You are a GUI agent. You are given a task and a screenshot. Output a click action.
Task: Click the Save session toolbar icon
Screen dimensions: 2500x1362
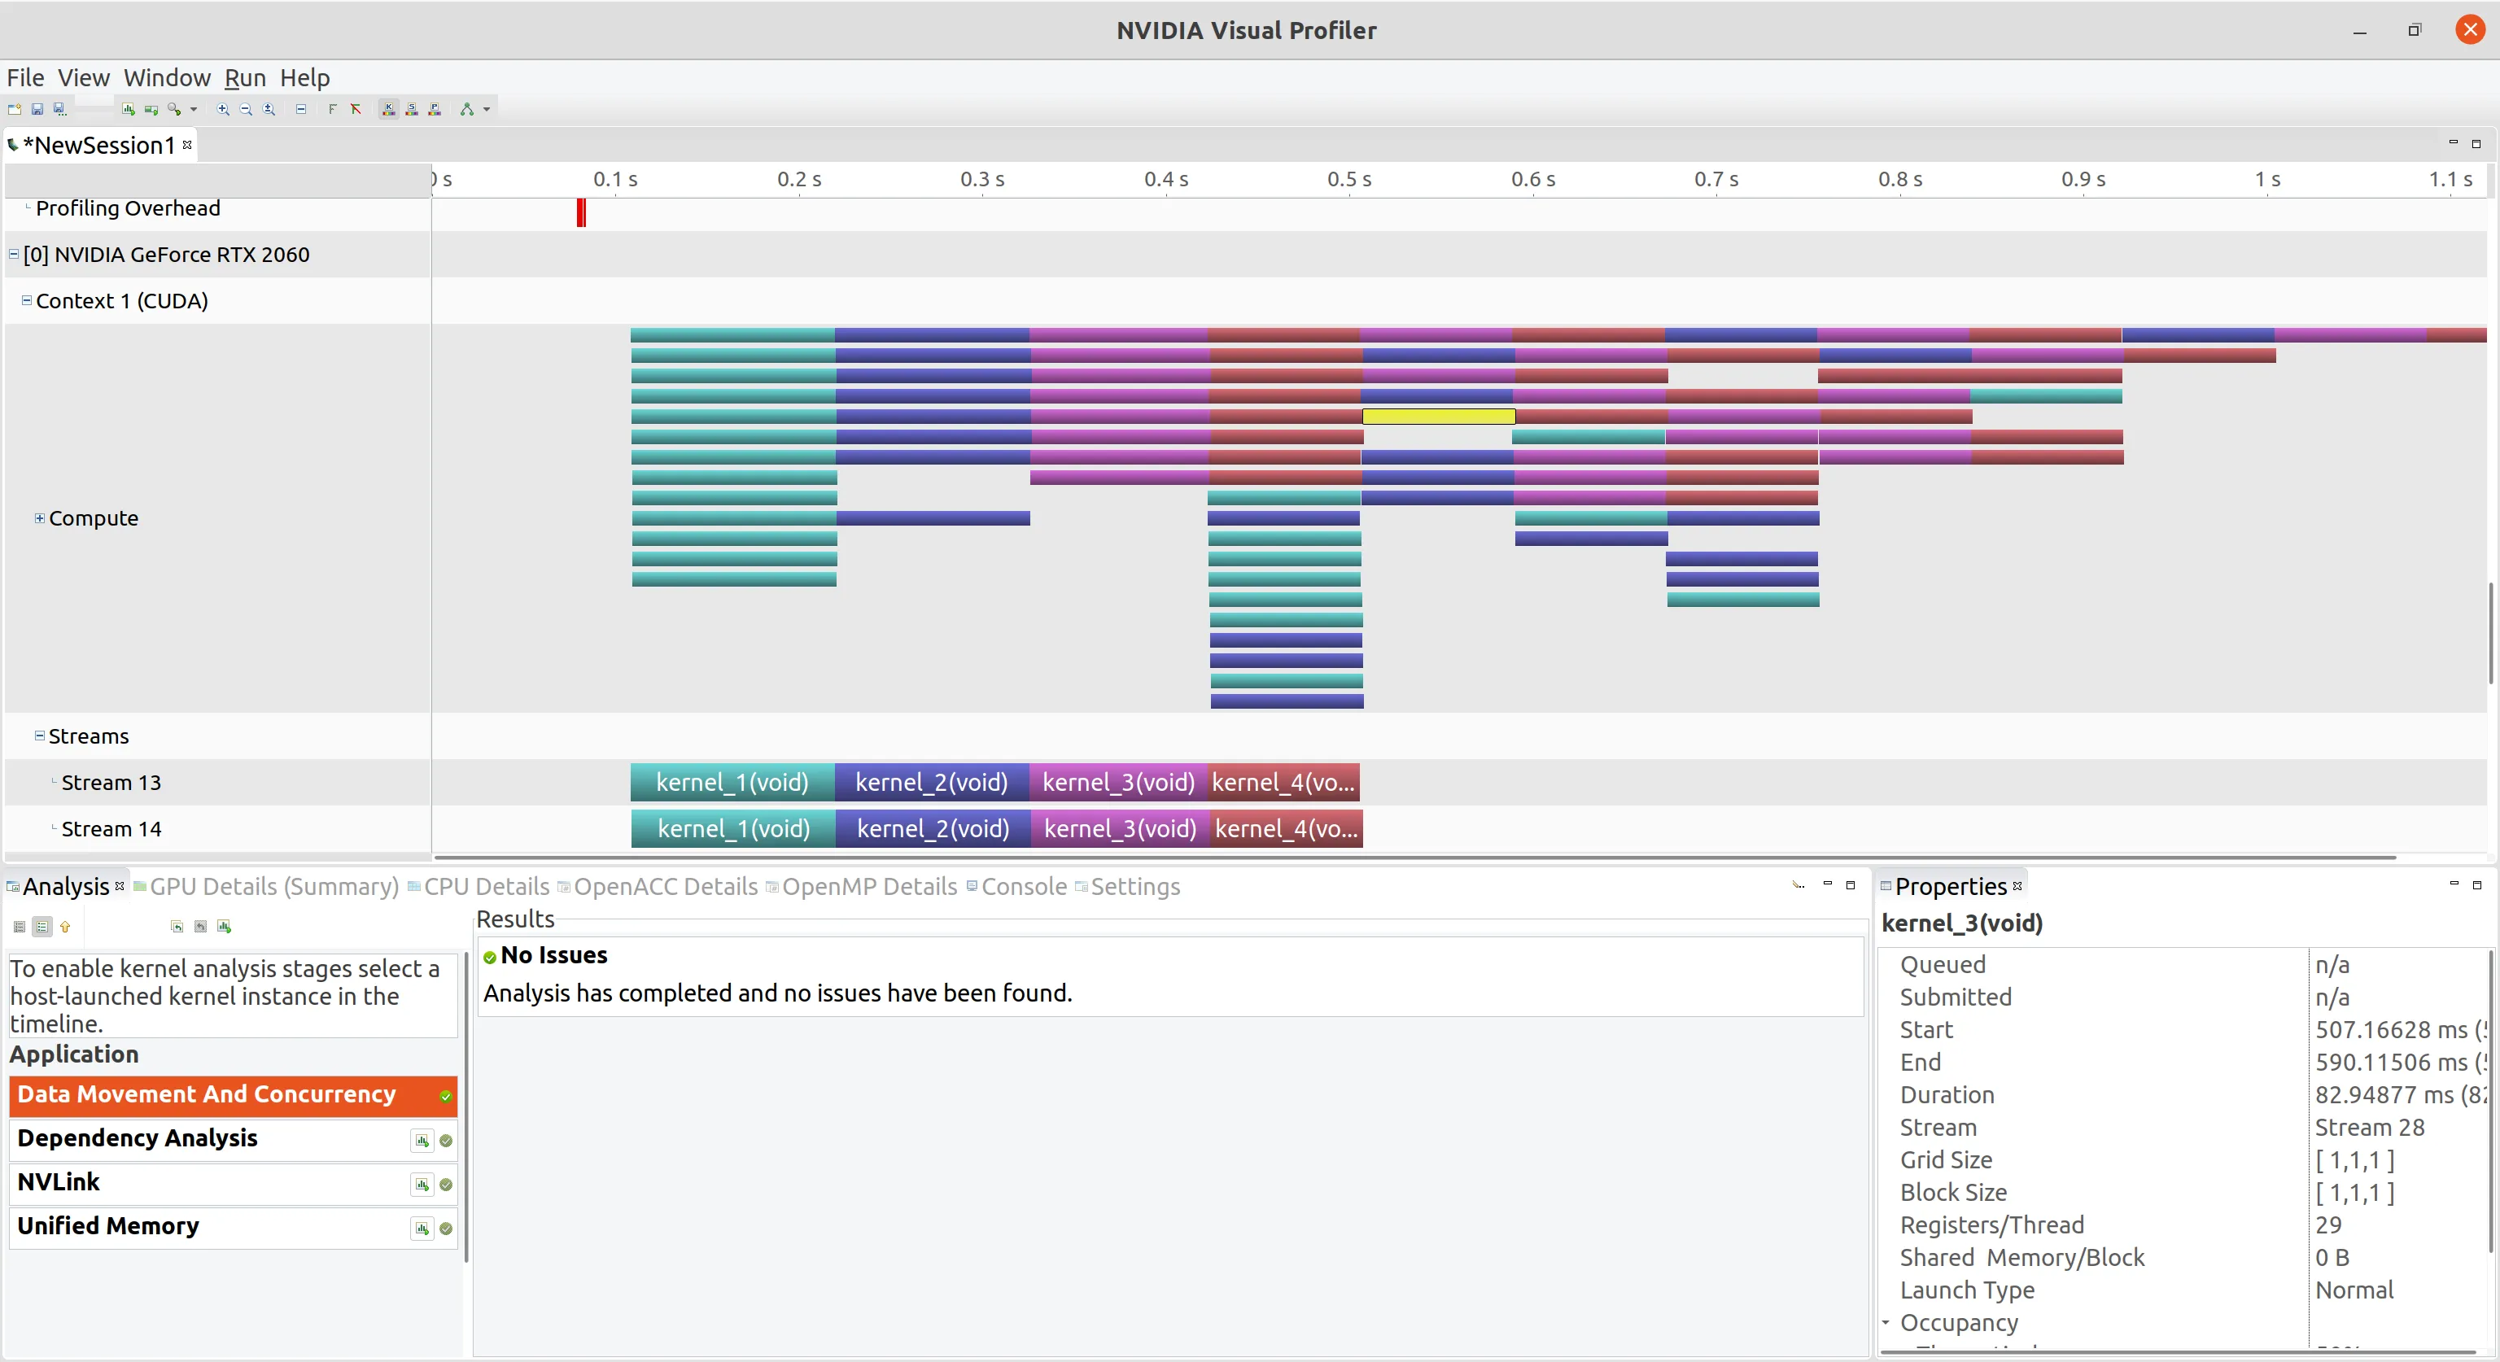coord(38,110)
